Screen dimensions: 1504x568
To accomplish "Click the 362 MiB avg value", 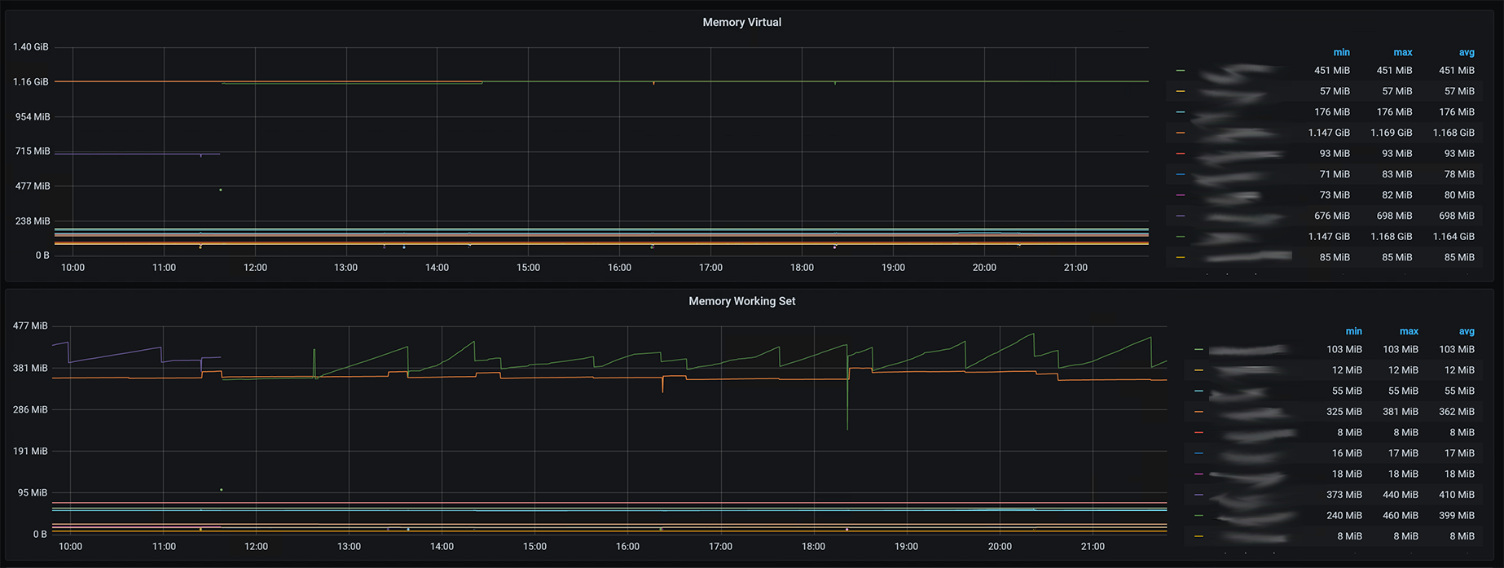I will click(1457, 412).
